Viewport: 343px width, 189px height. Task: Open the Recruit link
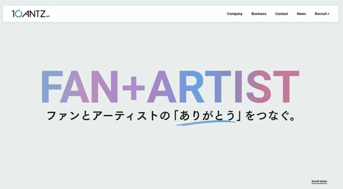click(321, 14)
